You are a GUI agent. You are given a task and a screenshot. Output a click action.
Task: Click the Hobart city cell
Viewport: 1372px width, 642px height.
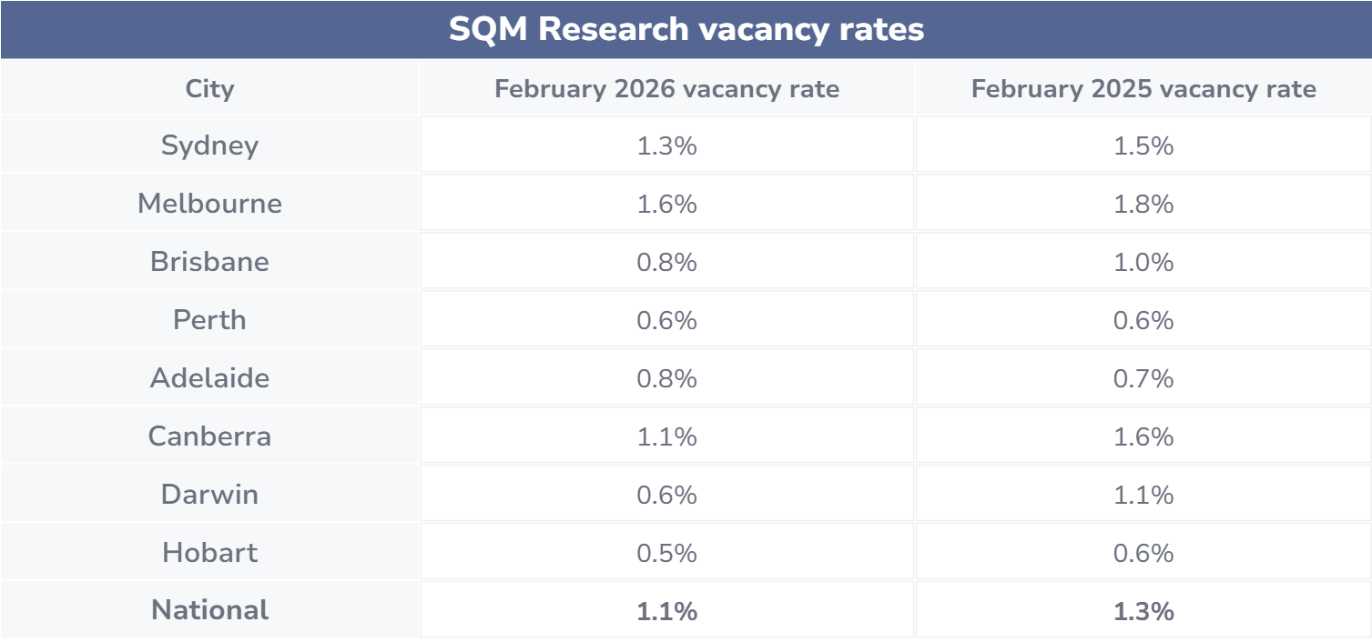tap(209, 553)
